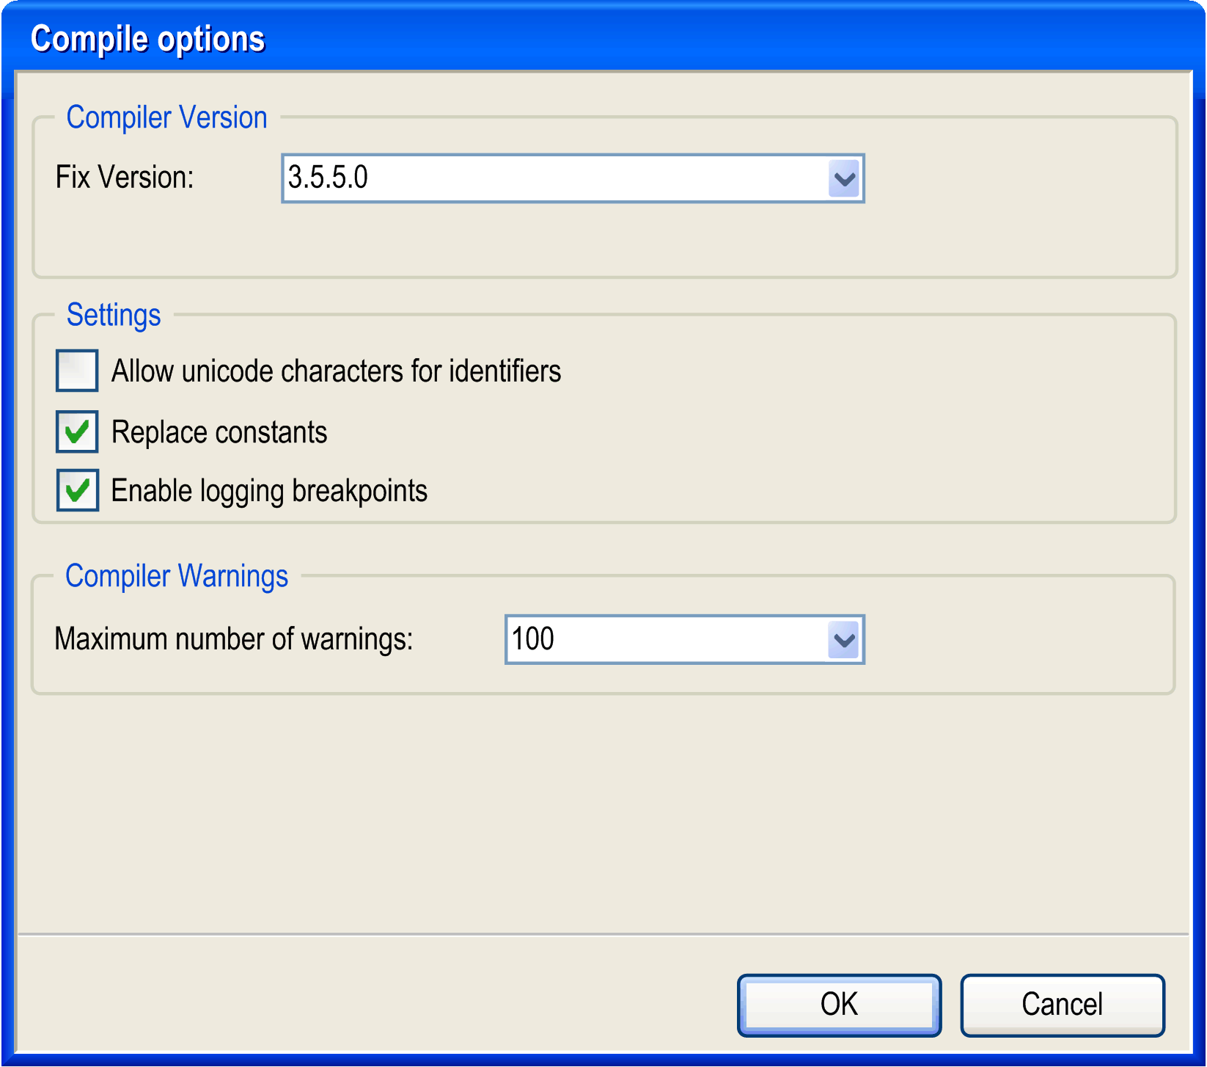The height and width of the screenshot is (1067, 1207).
Task: Select the Compiler Warnings group heading
Action: click(177, 576)
